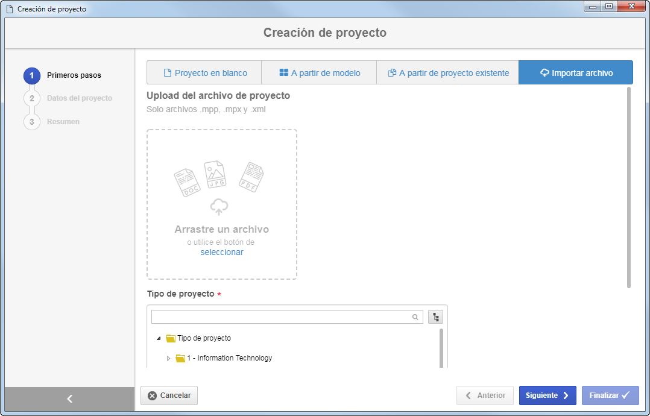Select 1 - Information Technology folder

(230, 358)
